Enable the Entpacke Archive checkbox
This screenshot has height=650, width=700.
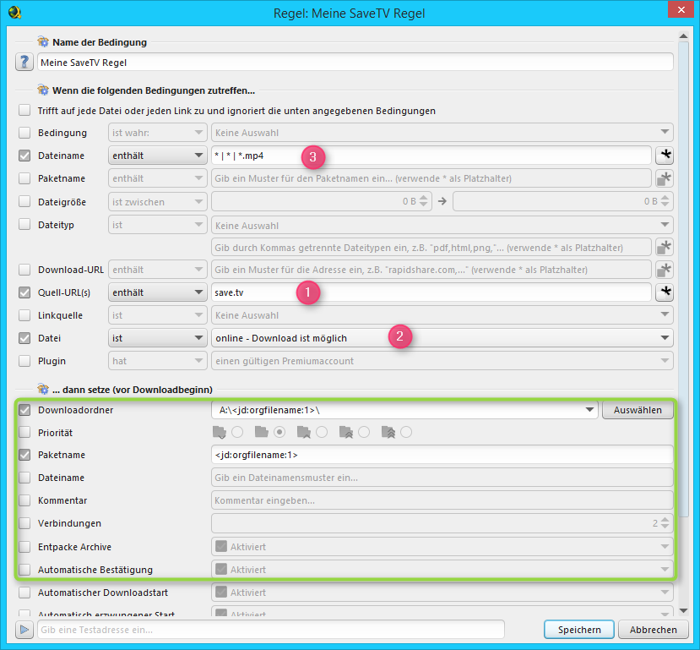pos(24,547)
